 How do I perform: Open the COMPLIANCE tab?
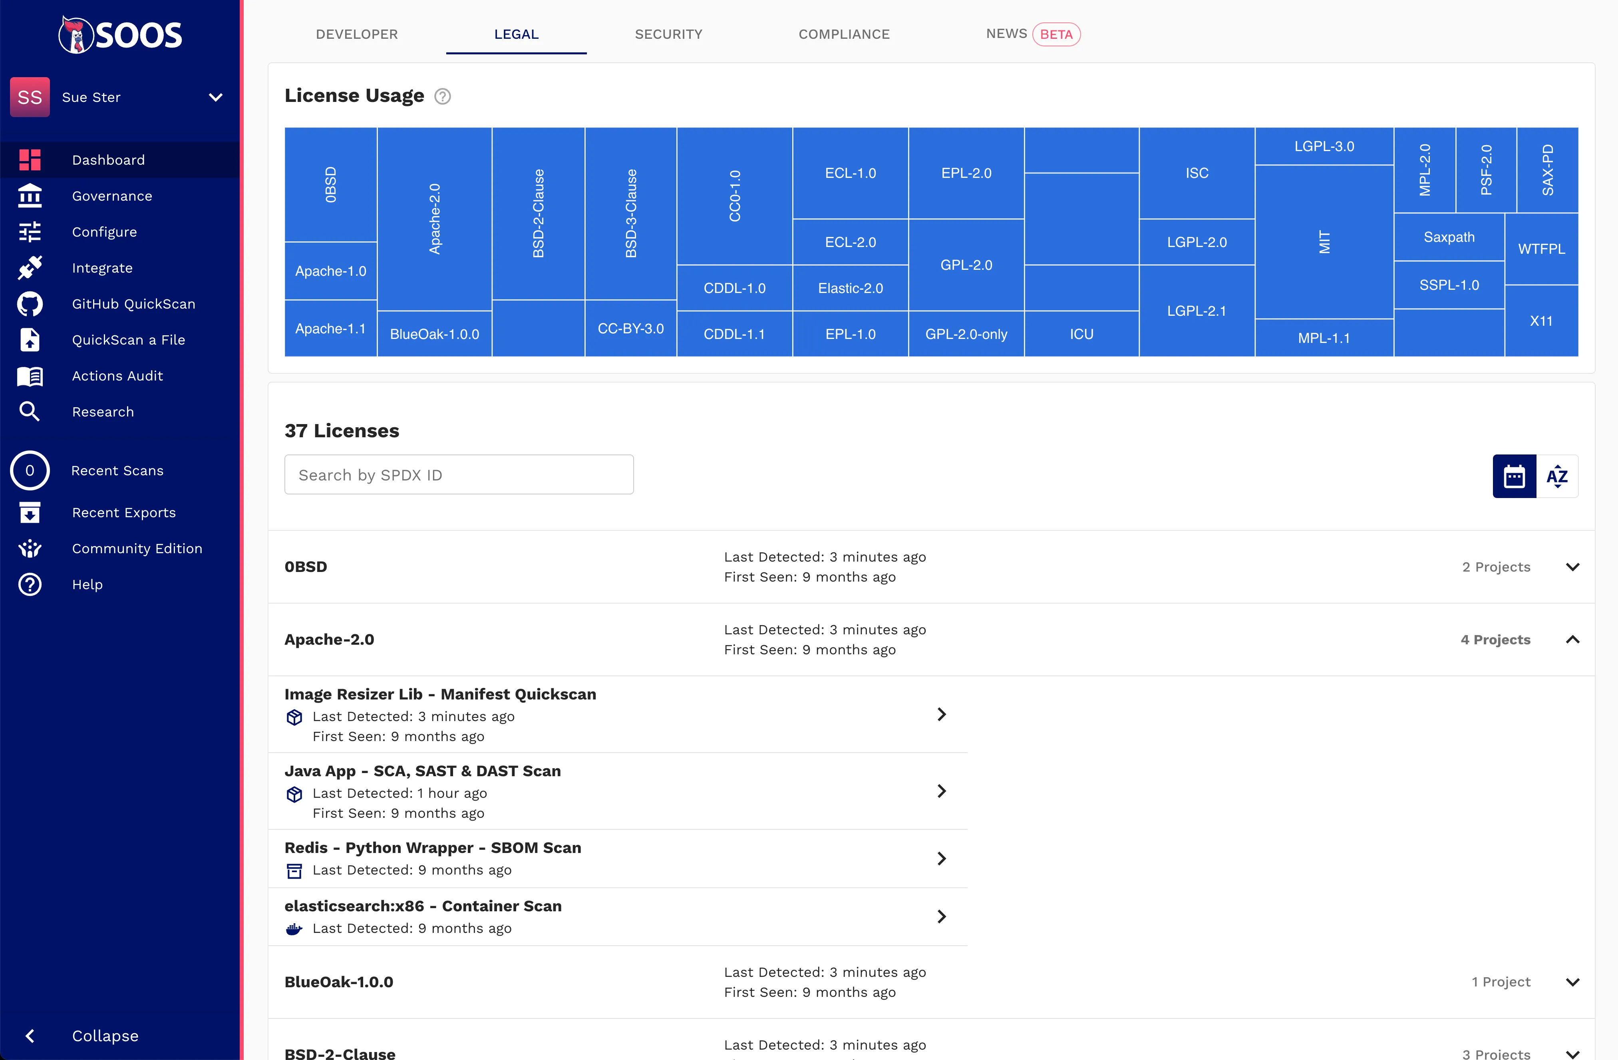[x=844, y=34]
